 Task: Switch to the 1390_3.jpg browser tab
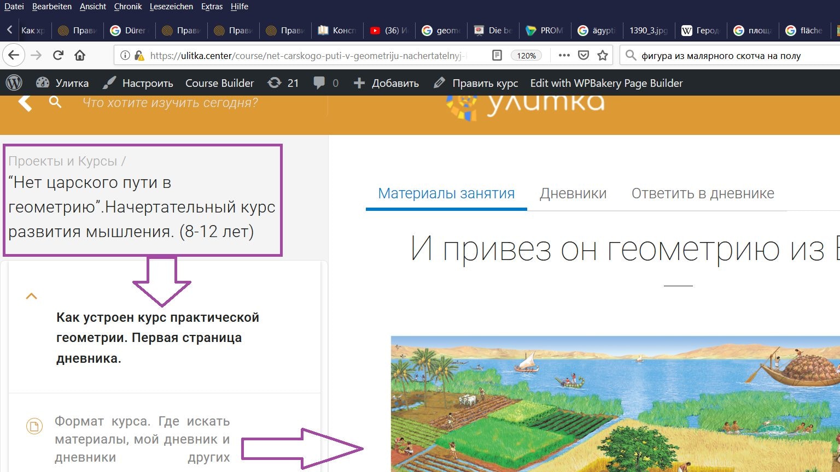(x=649, y=31)
